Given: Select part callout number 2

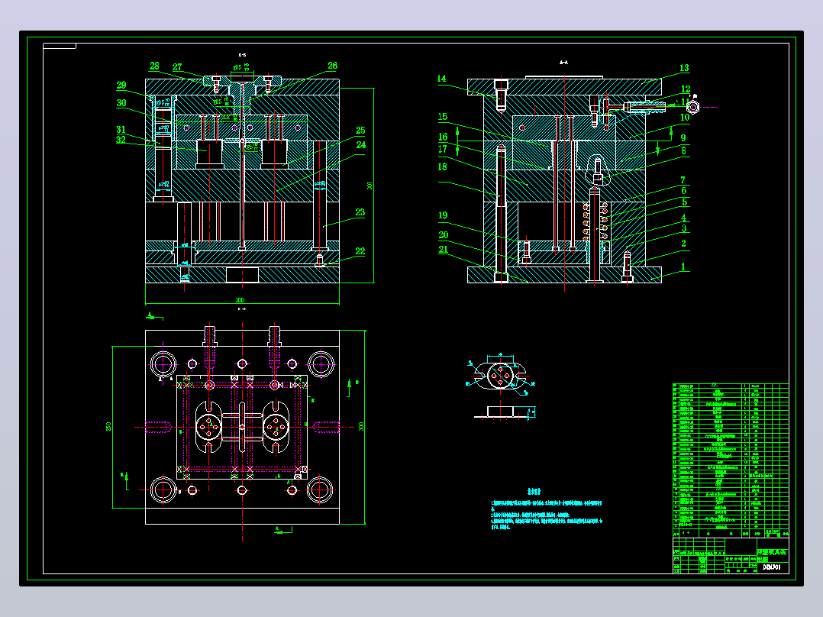Looking at the screenshot, I should [683, 244].
